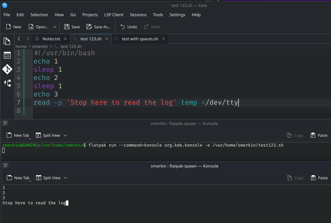This screenshot has width=331, height=223.
Task: Open the Projects tree sidebar icon
Action: point(7,83)
